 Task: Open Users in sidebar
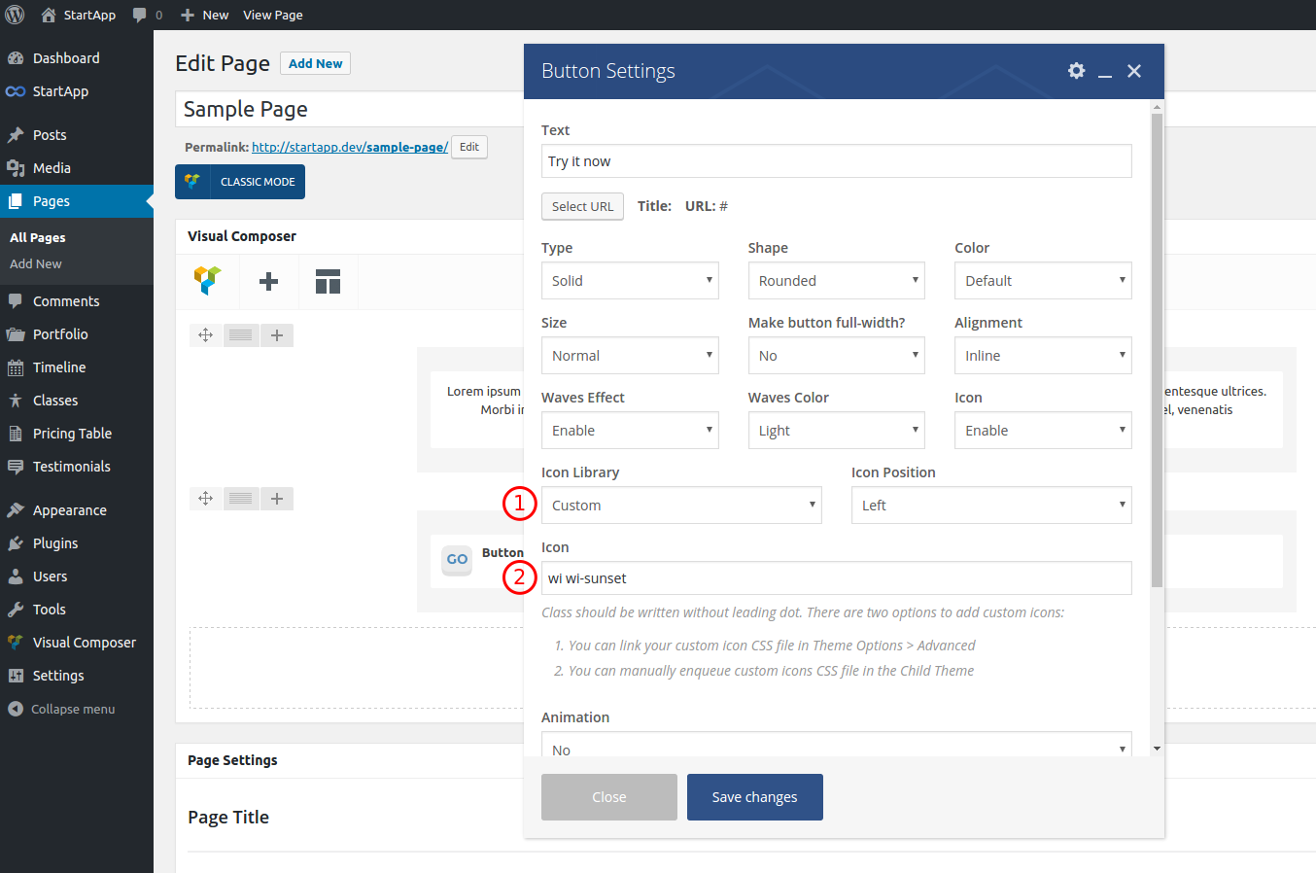pos(77,576)
